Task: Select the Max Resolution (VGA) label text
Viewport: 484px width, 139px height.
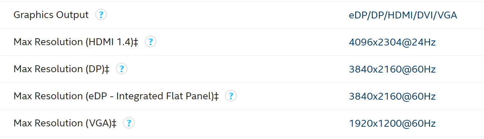Action: (63, 123)
